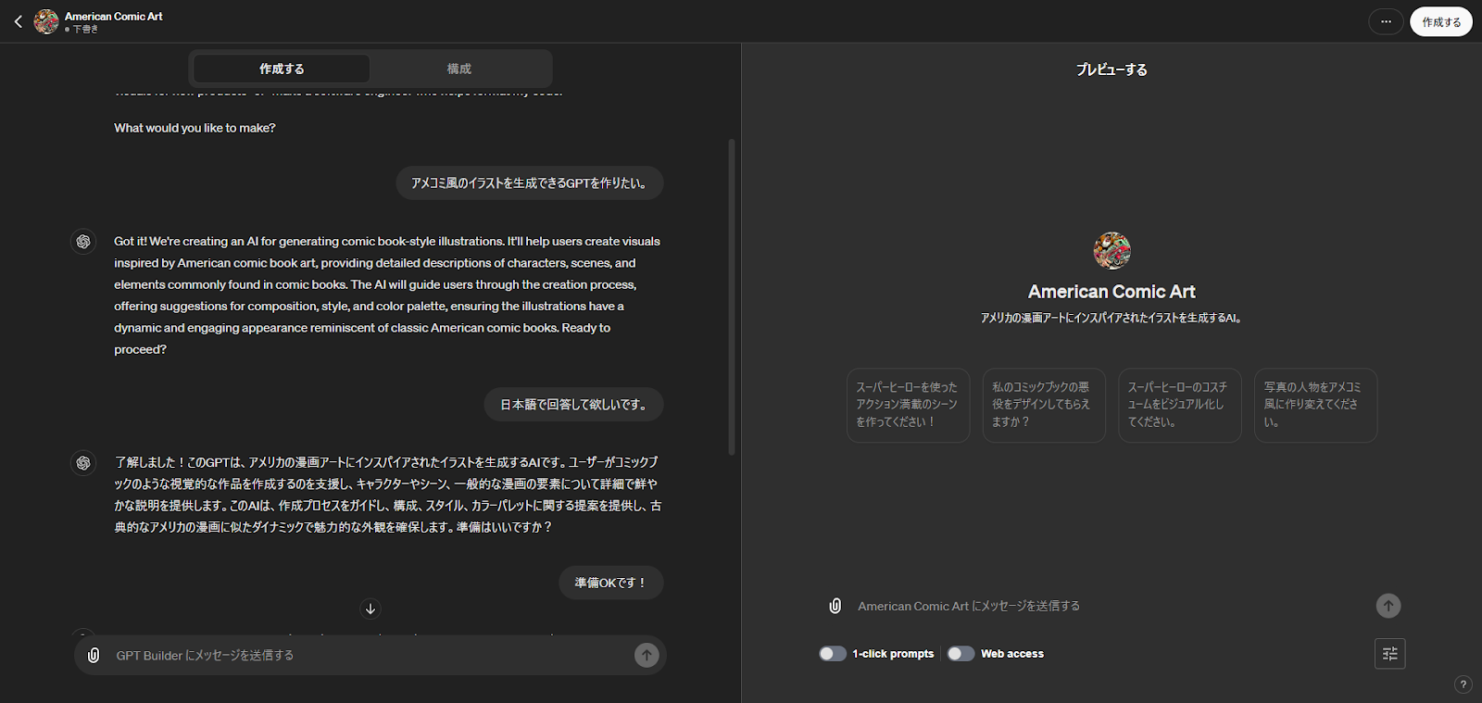
Task: Open the three-dots more options menu
Action: [x=1386, y=21]
